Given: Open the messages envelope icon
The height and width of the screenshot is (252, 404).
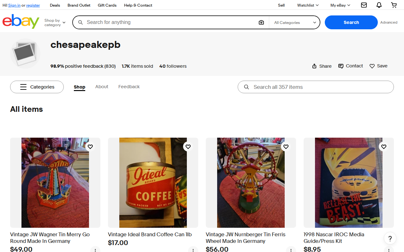Looking at the screenshot, I should tap(364, 5).
